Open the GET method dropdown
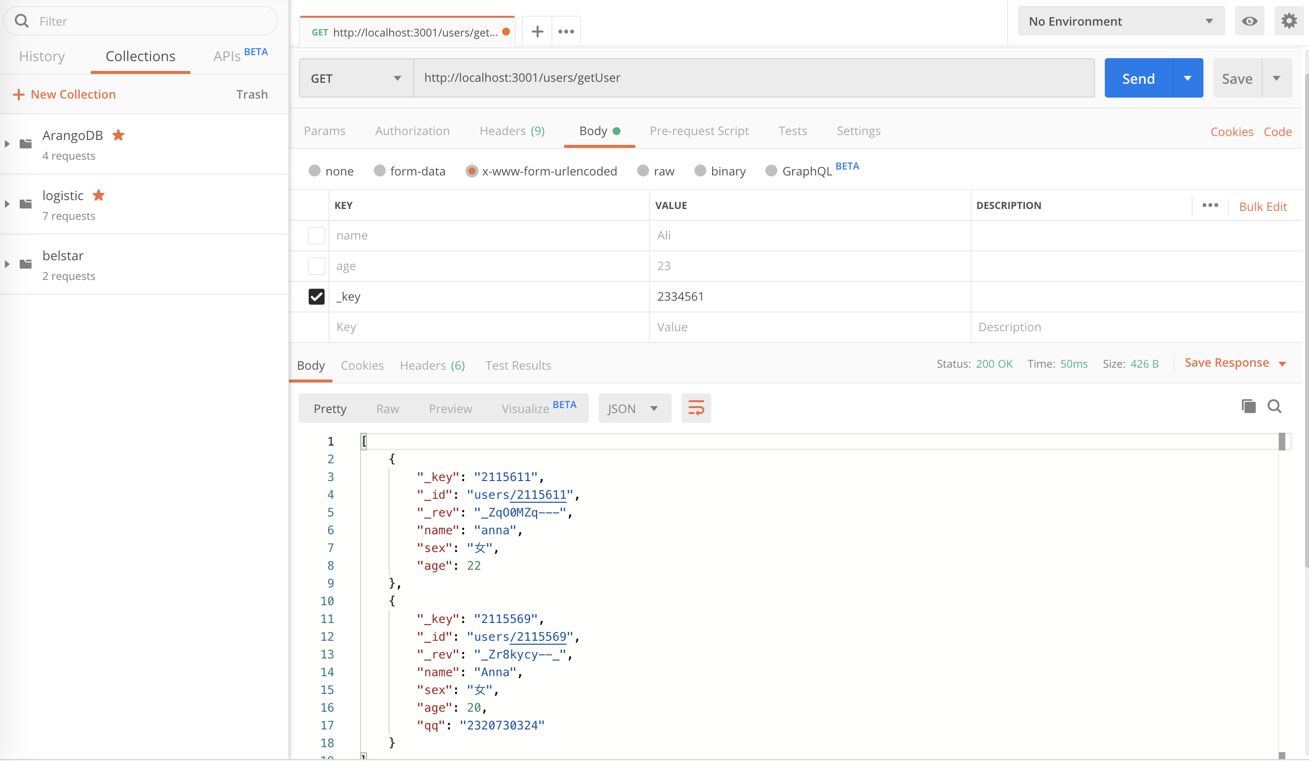1309x761 pixels. [x=356, y=78]
